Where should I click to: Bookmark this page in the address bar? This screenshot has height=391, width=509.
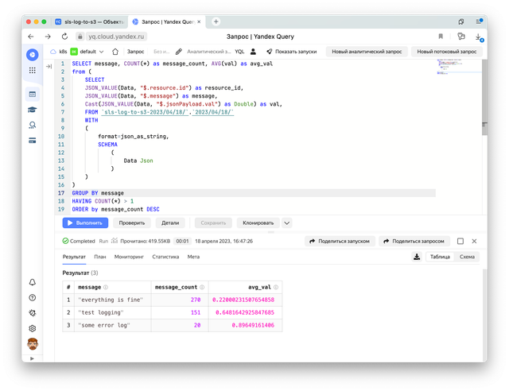pos(441,37)
